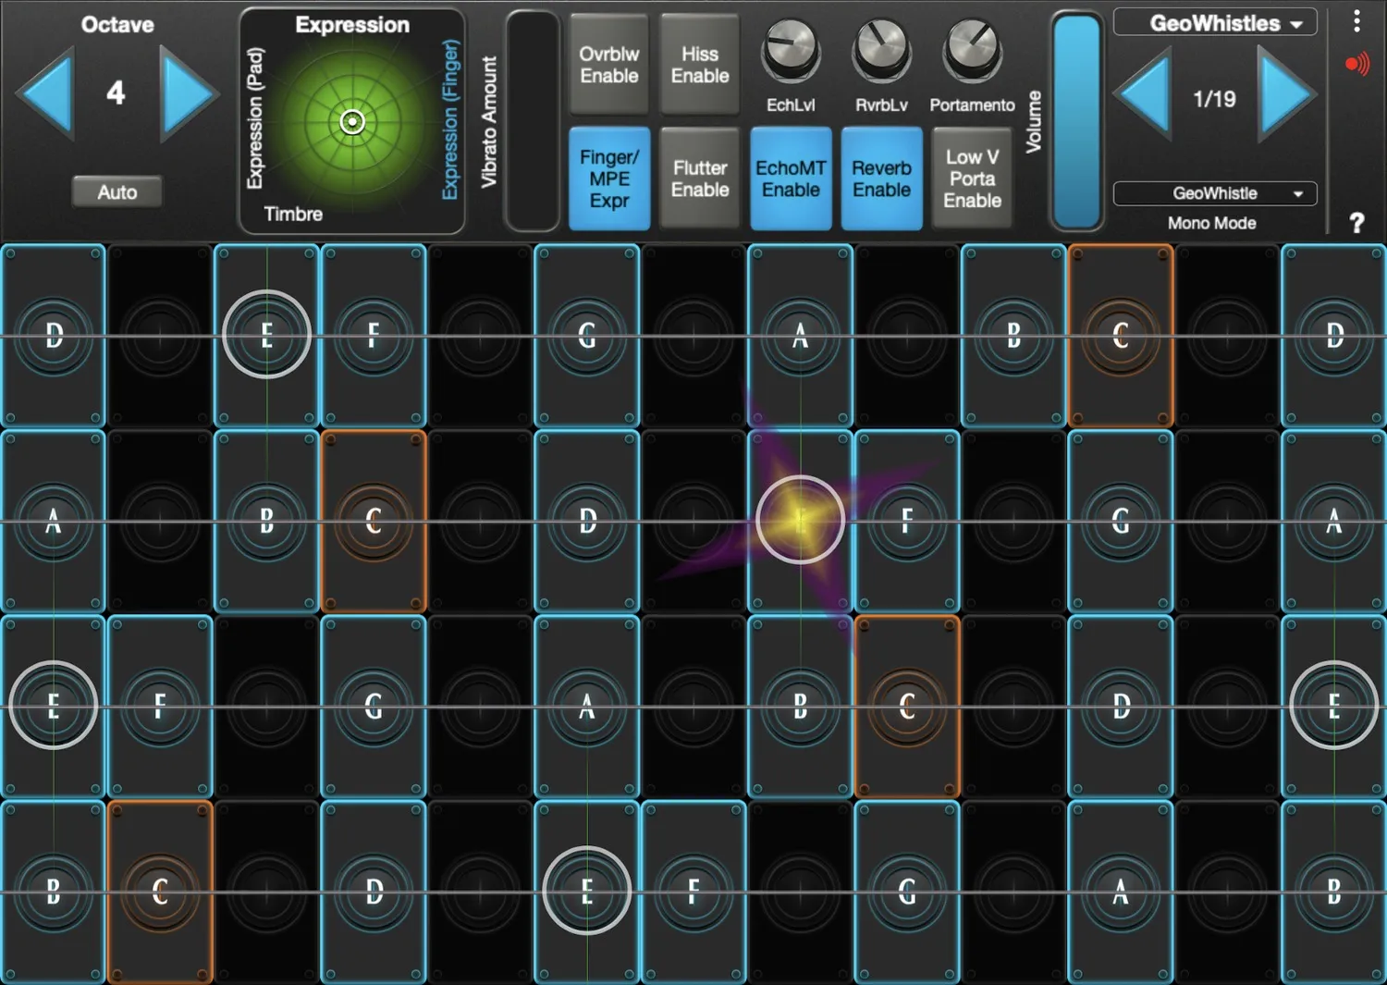Screen dimensions: 1387x985
Task: Click the Vibrato Amount slider
Action: tap(533, 121)
